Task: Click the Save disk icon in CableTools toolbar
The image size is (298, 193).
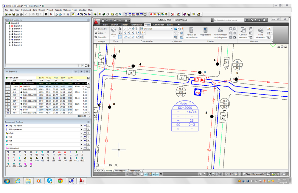Action: tap(14, 14)
